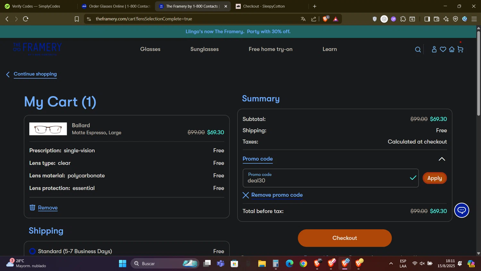Open Microsoft Teams from taskbar
Image resolution: width=481 pixels, height=271 pixels.
221,264
